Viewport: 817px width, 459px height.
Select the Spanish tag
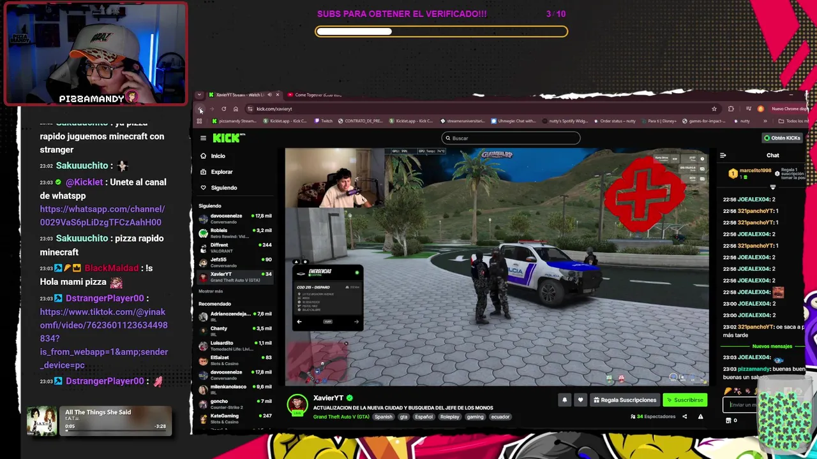(x=384, y=417)
